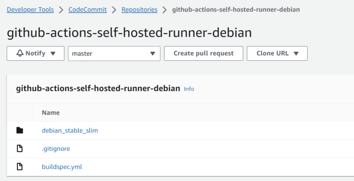The width and height of the screenshot is (354, 181).
Task: Expand the master branch selector
Action: coord(114,54)
